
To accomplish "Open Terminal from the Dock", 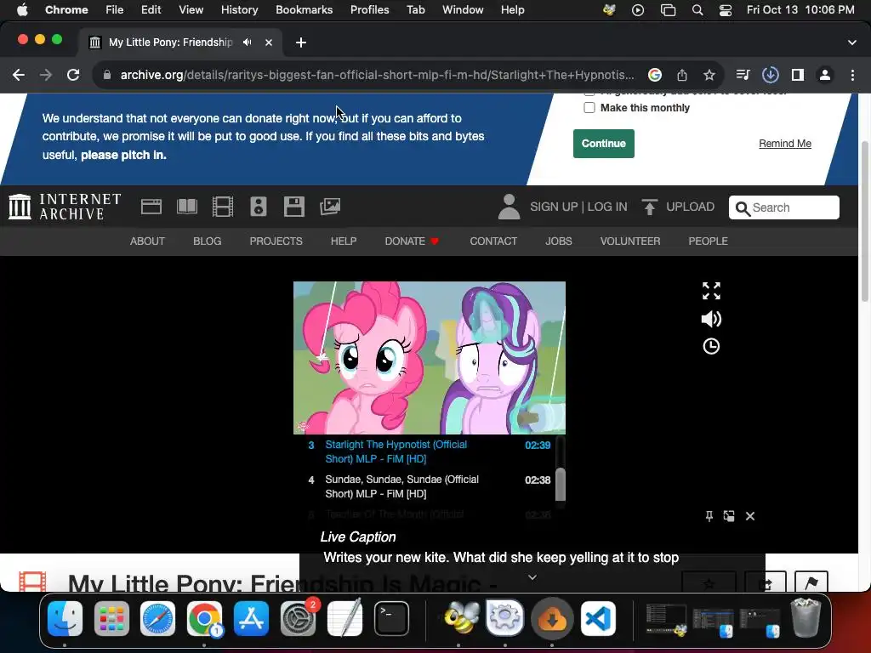I will tap(391, 618).
